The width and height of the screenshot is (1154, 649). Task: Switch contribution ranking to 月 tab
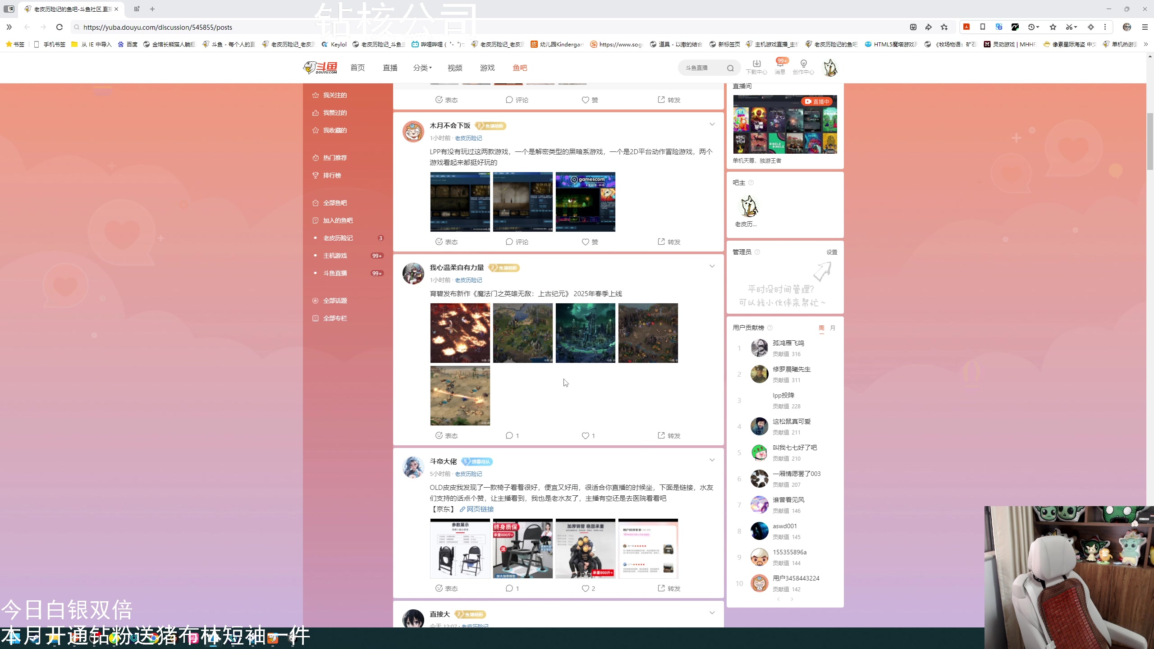(833, 328)
